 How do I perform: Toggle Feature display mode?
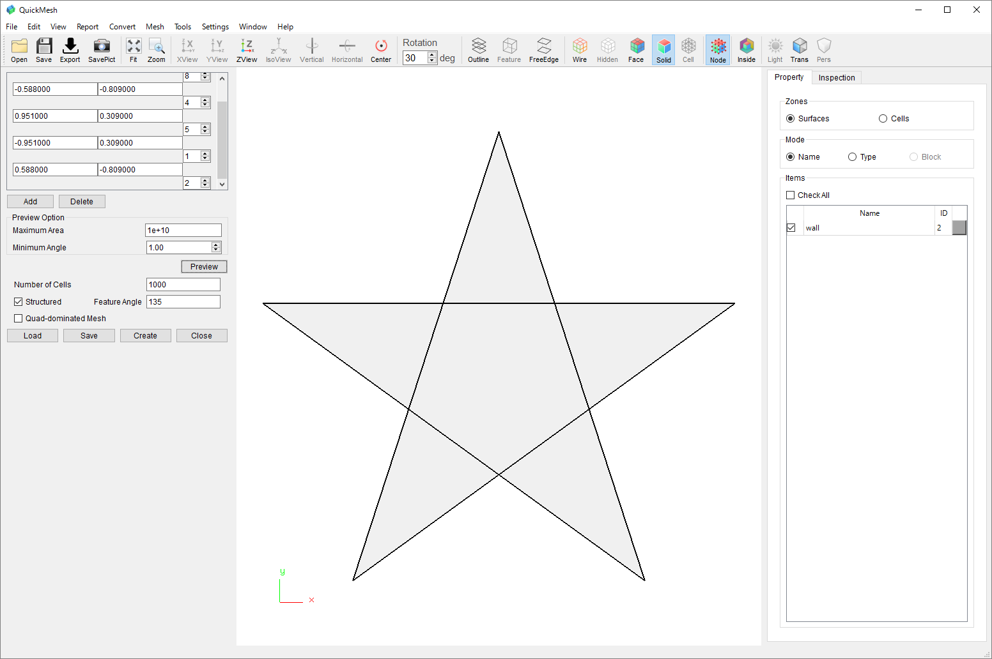pos(509,50)
